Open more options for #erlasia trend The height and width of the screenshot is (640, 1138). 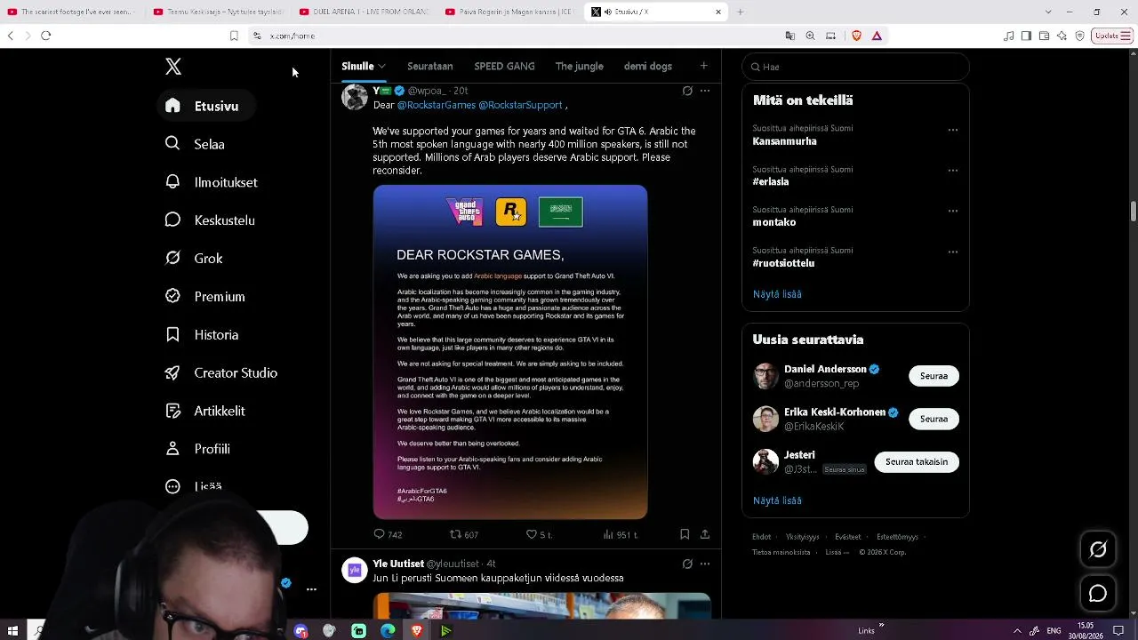[x=952, y=171]
